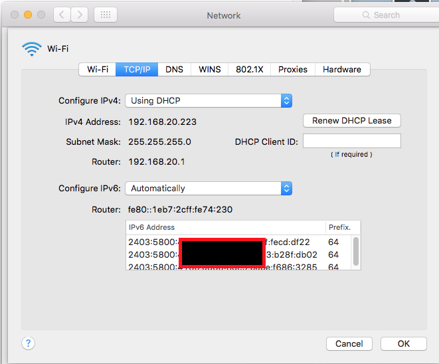Click the Cancel button

(349, 343)
